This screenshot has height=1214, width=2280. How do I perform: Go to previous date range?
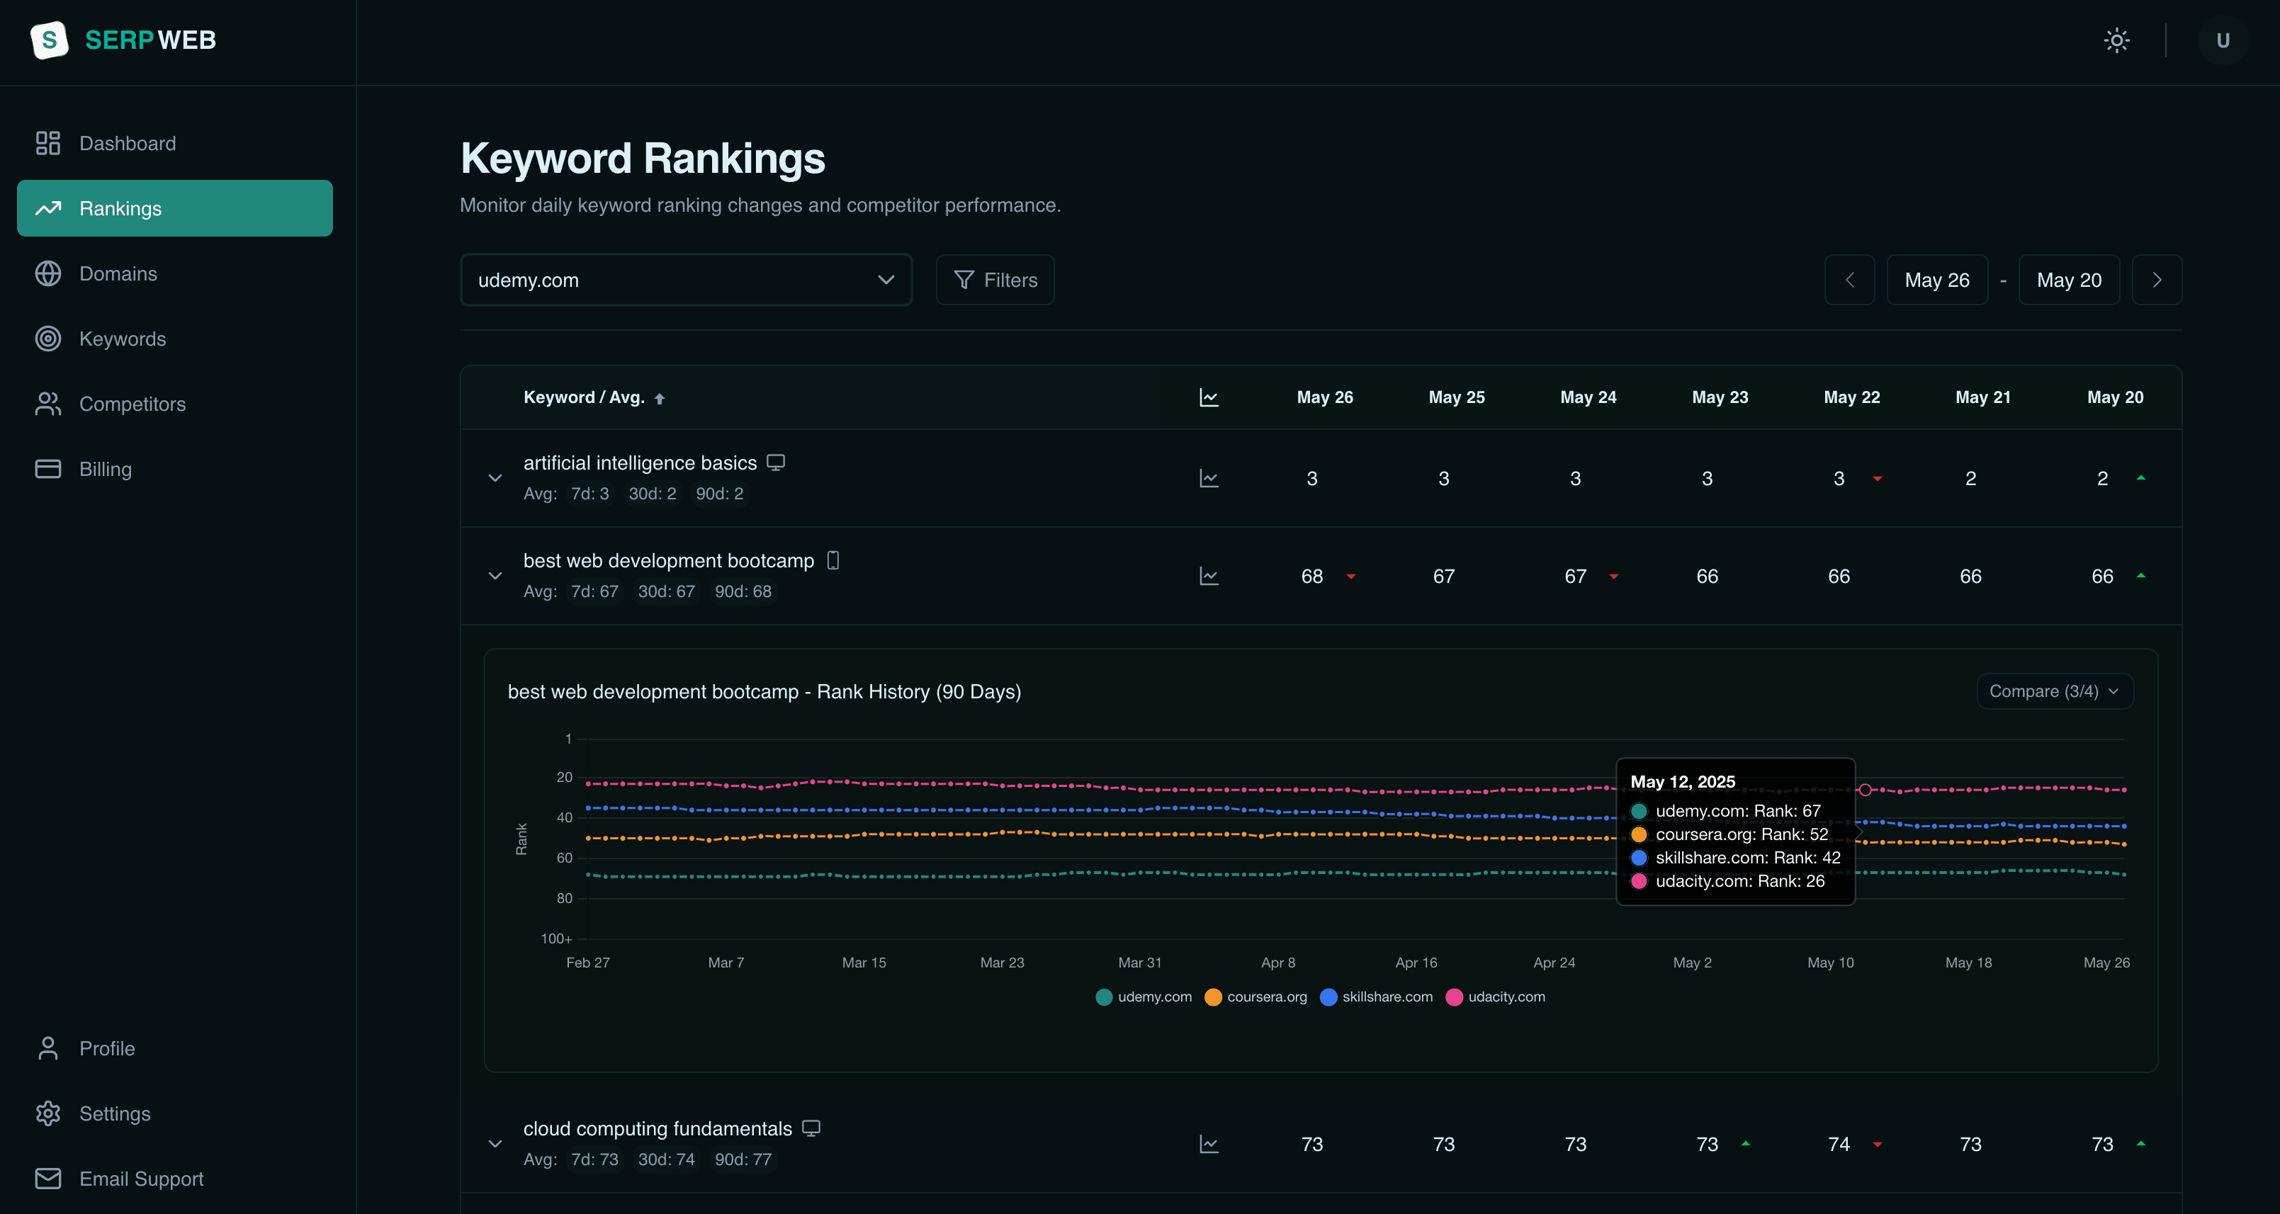pos(1849,280)
